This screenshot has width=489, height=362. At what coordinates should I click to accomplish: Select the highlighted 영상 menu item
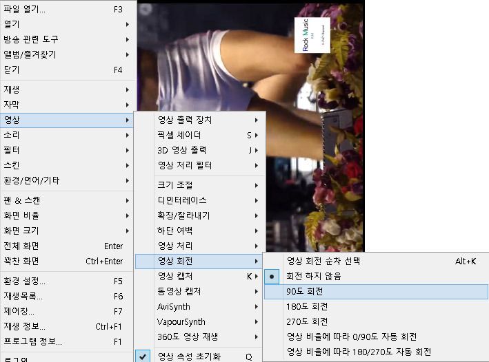[x=67, y=120]
